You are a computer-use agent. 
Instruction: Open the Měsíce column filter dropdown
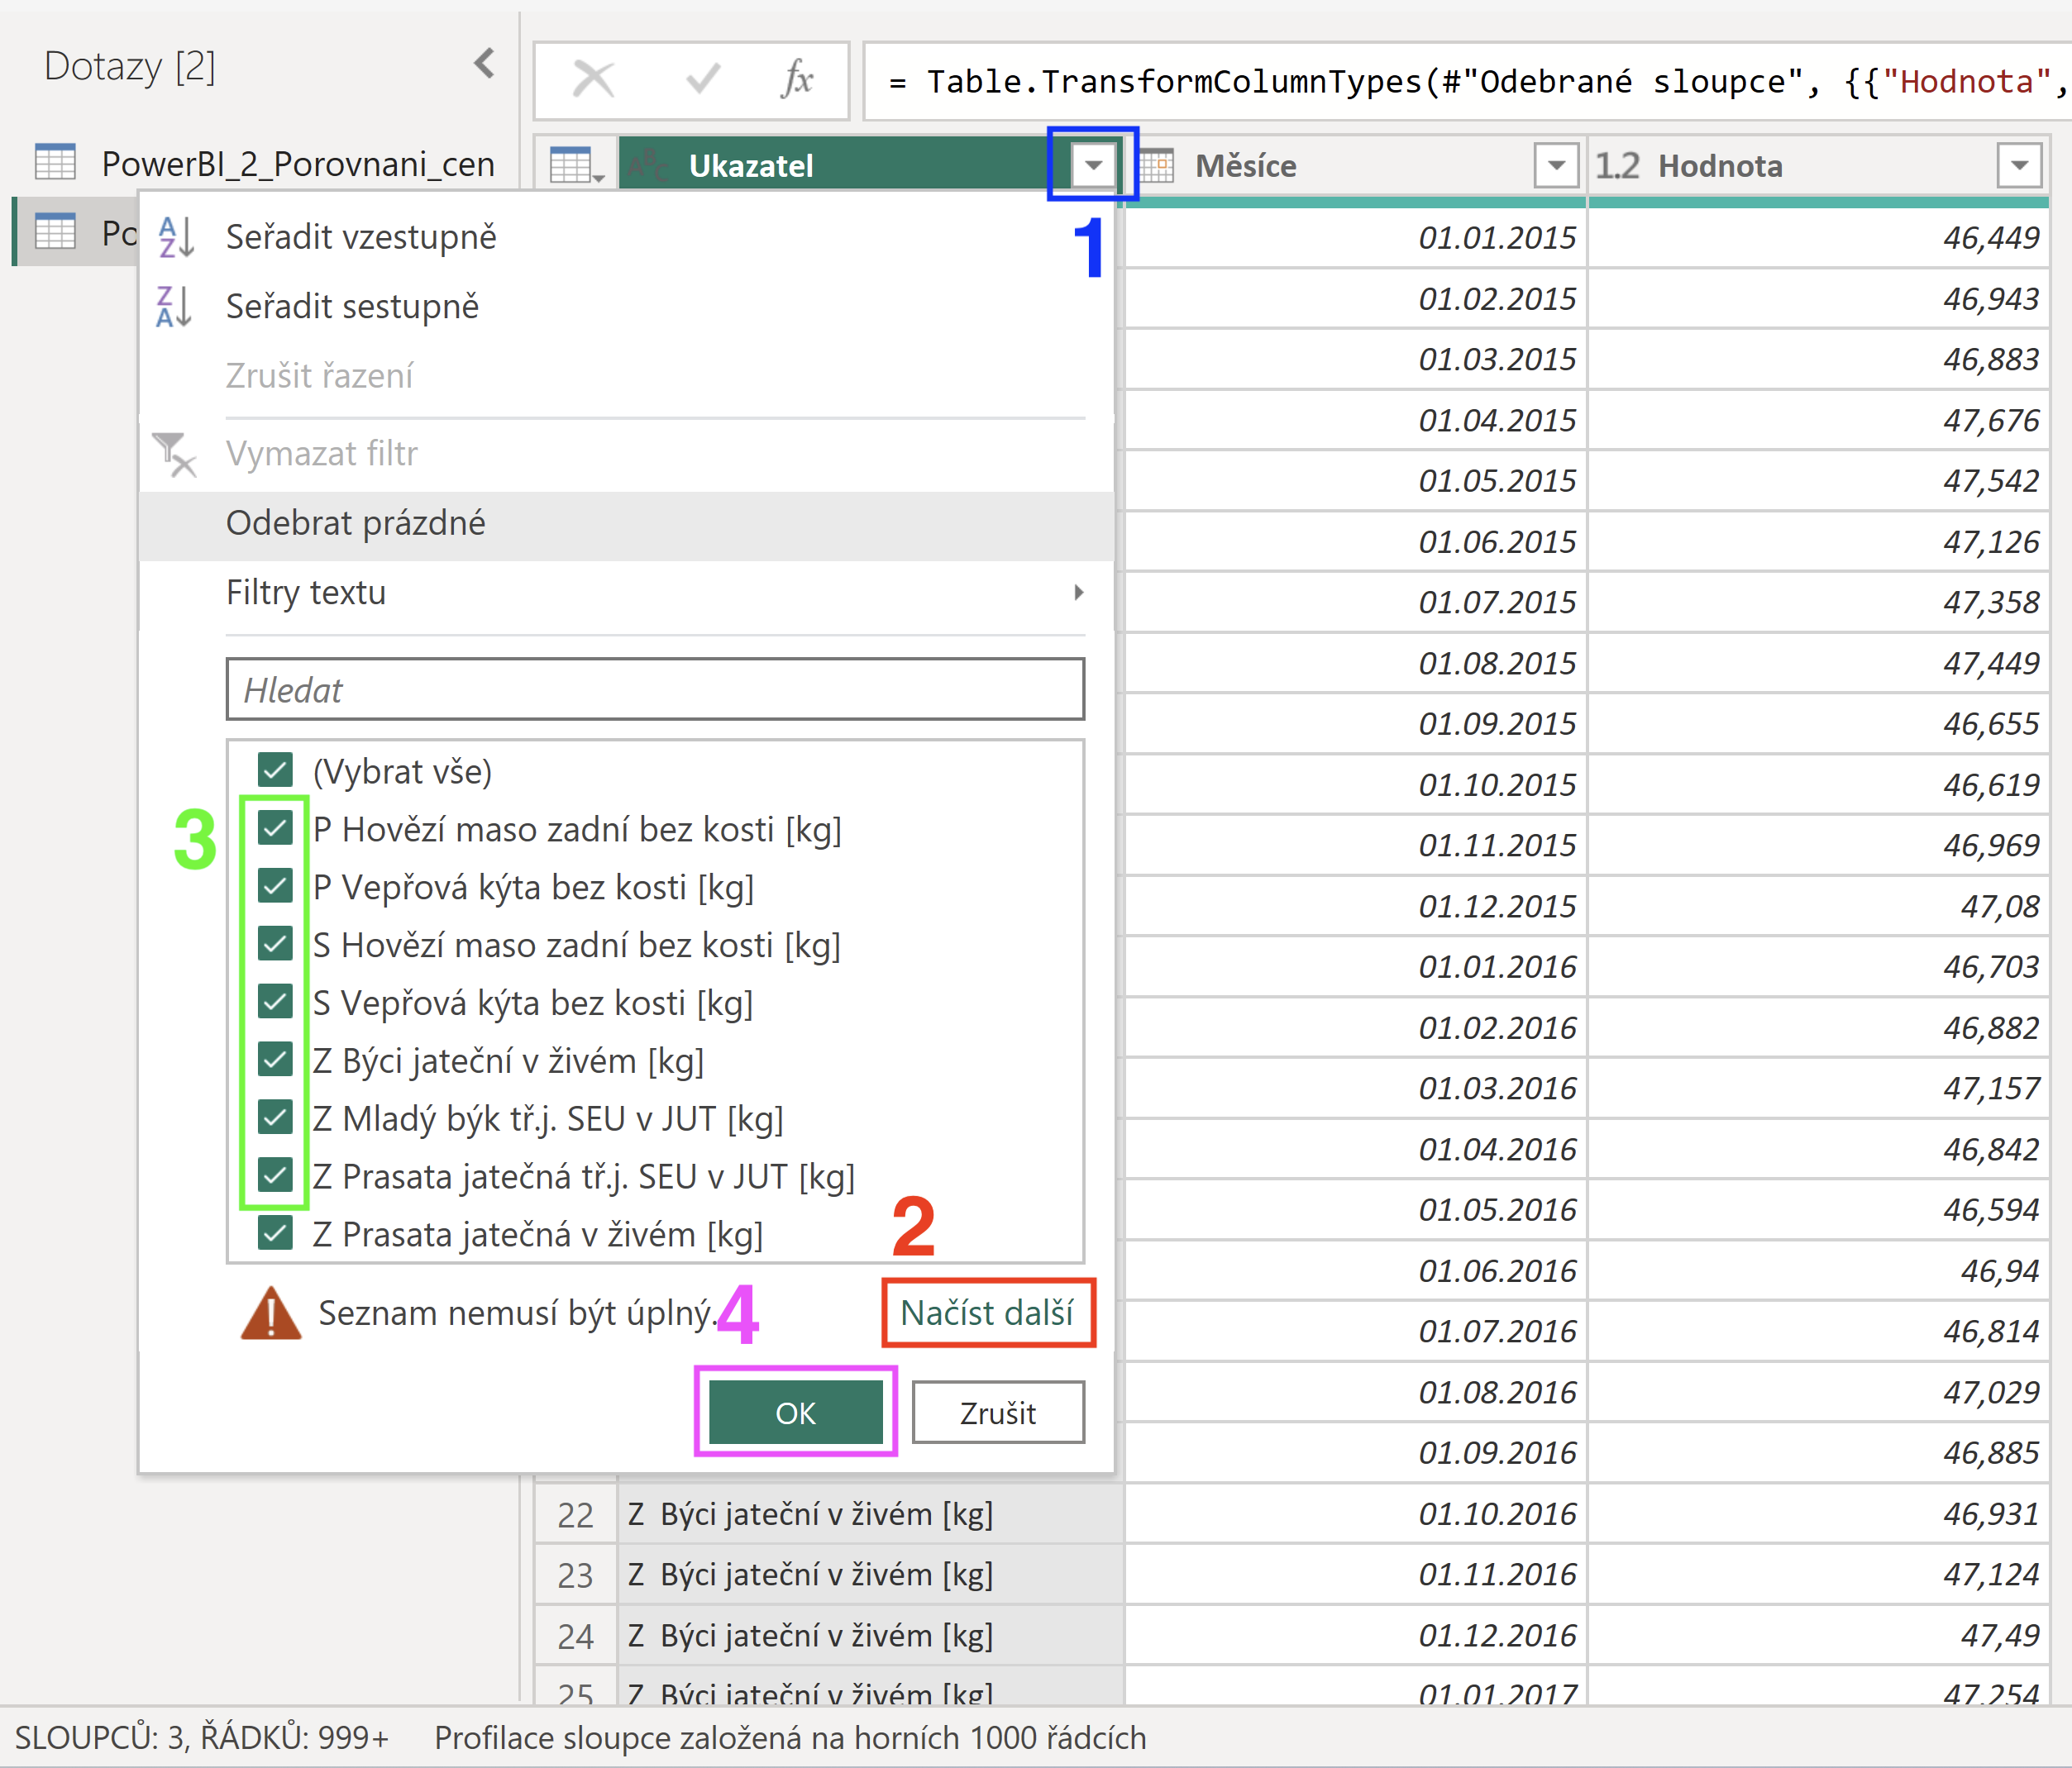point(1556,165)
